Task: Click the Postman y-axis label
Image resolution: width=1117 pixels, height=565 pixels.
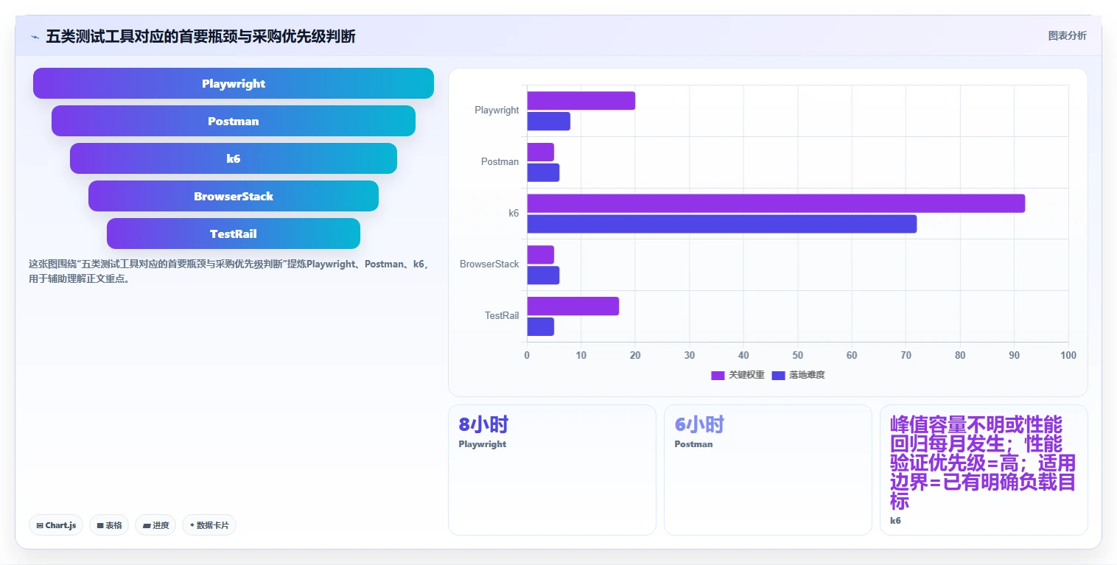Action: [500, 162]
